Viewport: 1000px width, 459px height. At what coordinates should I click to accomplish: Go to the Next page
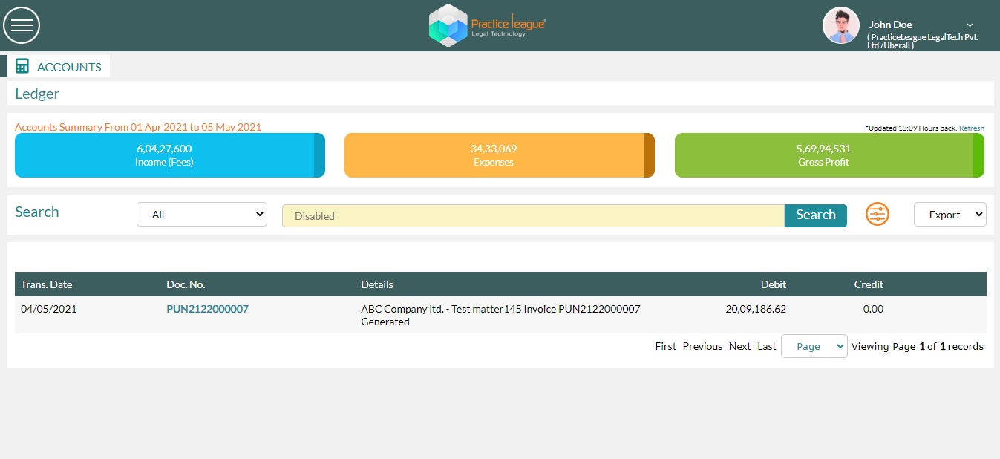[x=740, y=346]
